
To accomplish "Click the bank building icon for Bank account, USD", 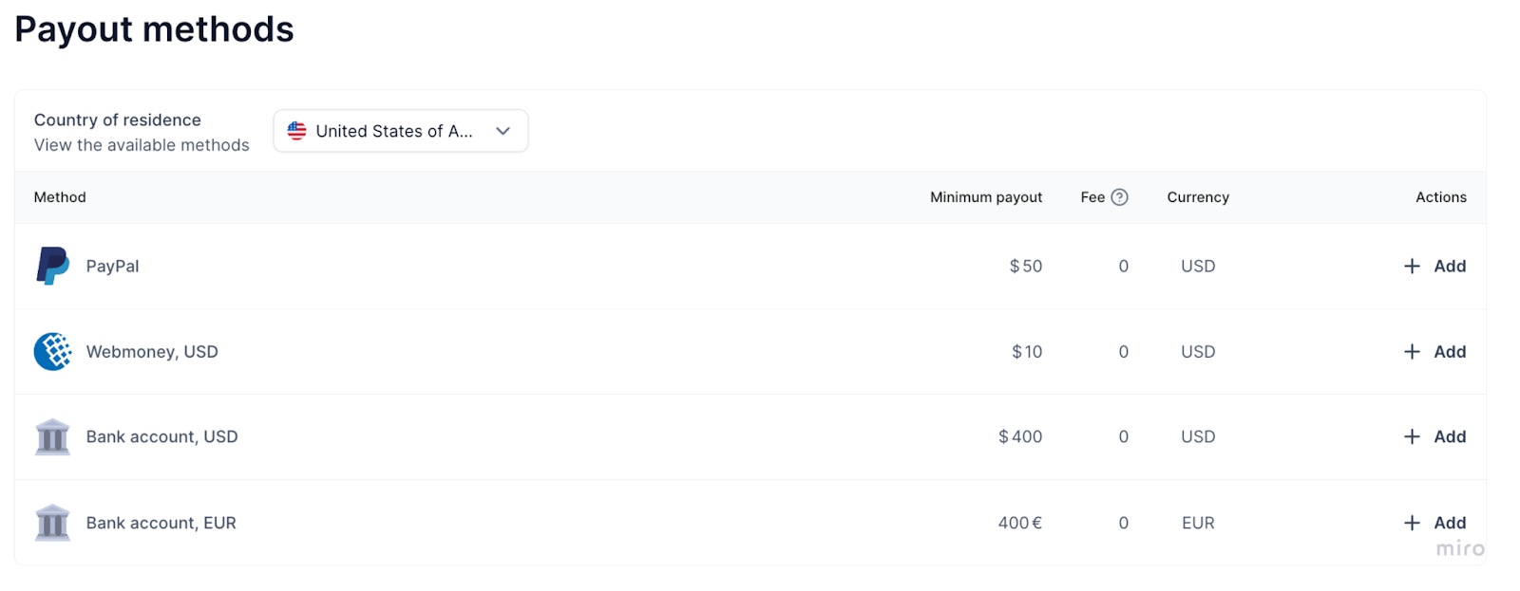I will pyautogui.click(x=52, y=436).
